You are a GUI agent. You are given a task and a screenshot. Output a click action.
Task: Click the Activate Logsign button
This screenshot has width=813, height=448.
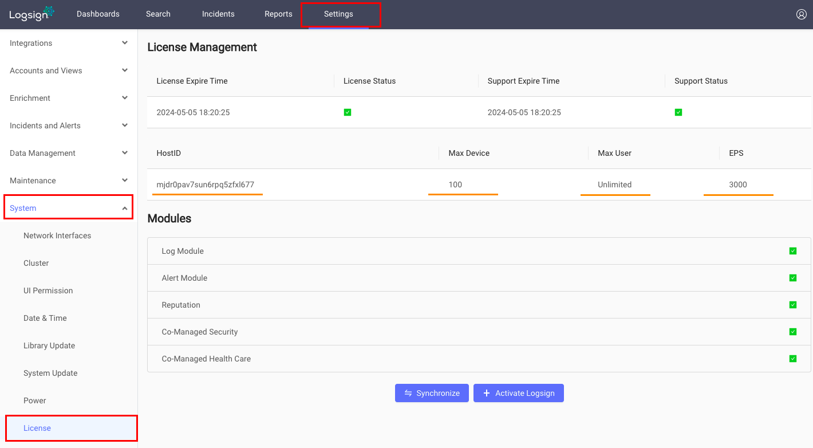(x=519, y=393)
